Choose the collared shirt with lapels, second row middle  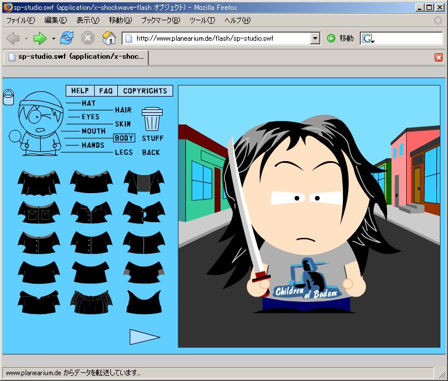(91, 212)
